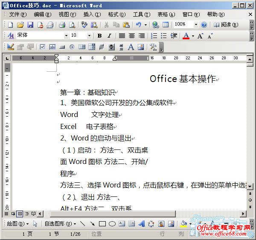Screen dimensions: 256x240
Task: Insert a Label control (A)
Action: tap(131, 47)
